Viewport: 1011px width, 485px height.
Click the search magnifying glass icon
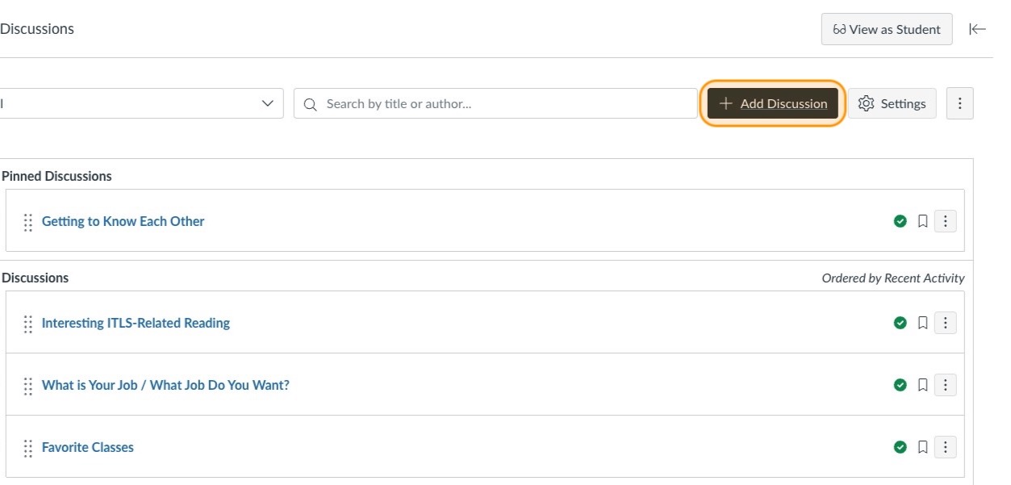click(311, 103)
